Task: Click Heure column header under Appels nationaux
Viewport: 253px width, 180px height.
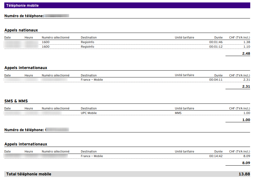Action: tap(29, 38)
